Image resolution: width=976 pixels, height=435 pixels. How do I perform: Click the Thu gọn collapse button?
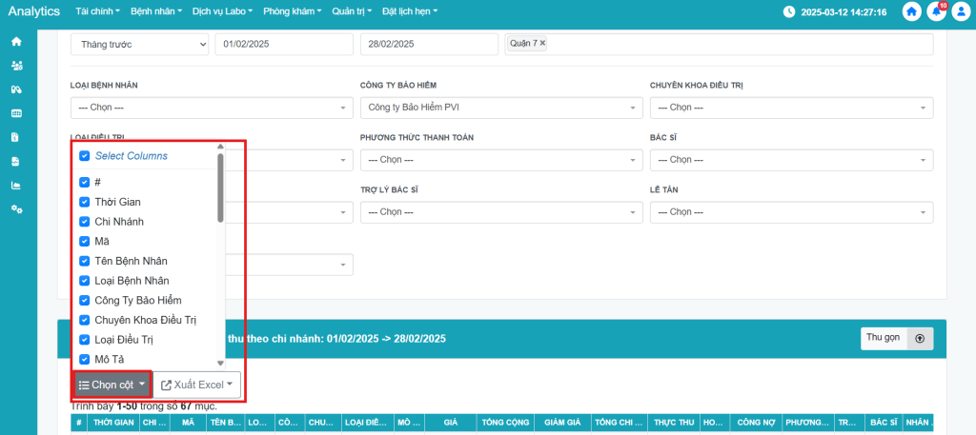[896, 338]
